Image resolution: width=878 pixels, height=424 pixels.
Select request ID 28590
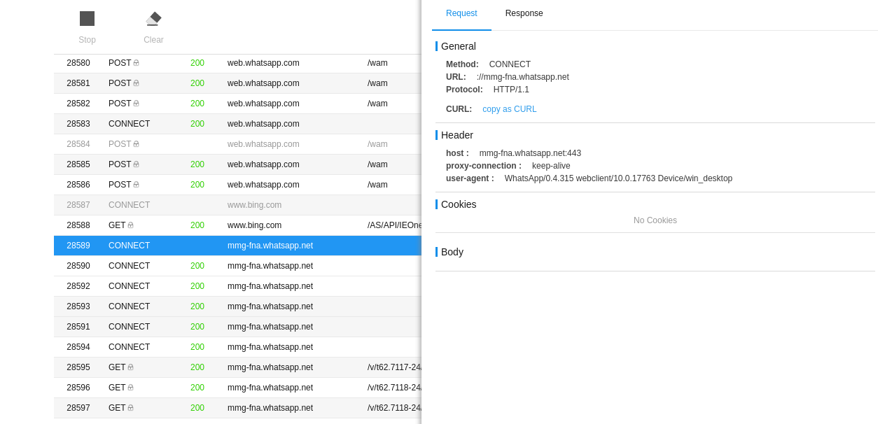pyautogui.click(x=78, y=266)
